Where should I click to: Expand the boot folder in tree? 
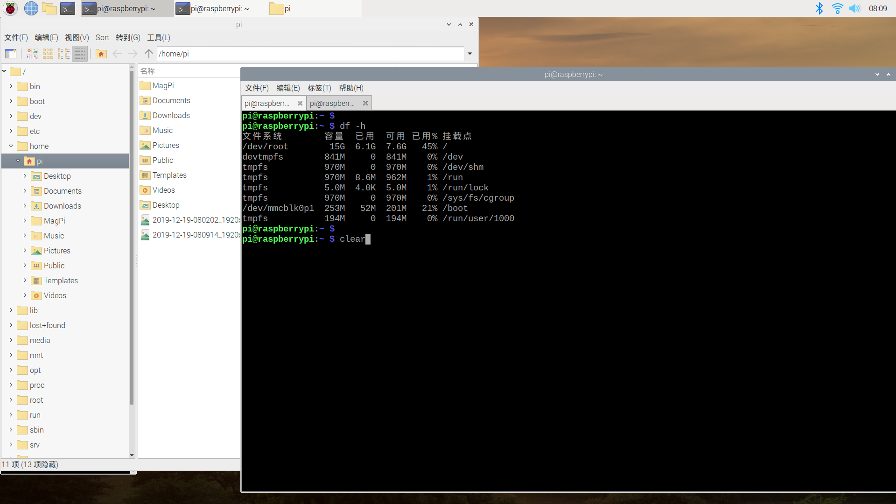tap(11, 101)
